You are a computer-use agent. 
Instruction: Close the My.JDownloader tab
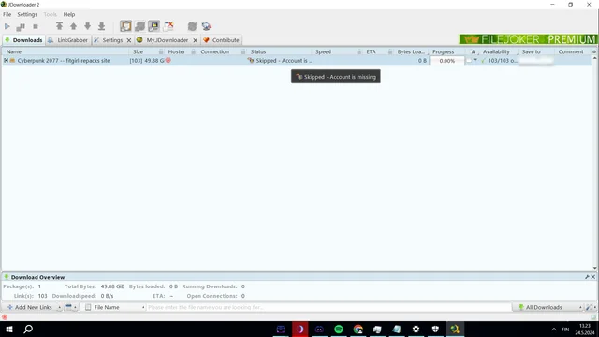(196, 40)
